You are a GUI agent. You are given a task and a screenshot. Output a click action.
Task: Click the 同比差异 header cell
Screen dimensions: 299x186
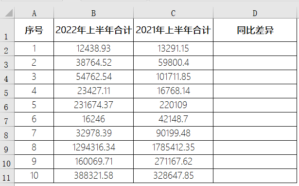tap(255, 30)
